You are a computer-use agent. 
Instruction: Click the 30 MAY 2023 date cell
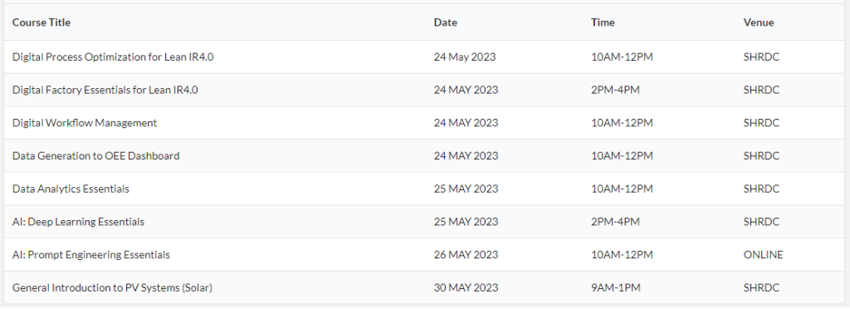466,288
